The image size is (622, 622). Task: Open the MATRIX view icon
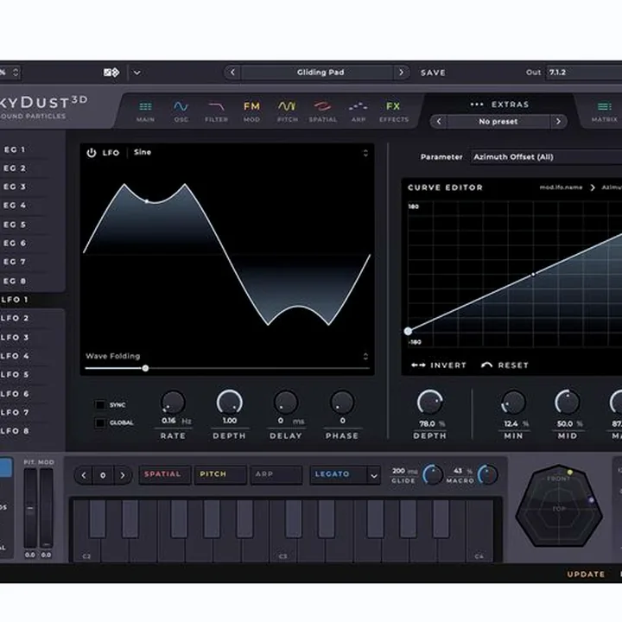point(604,107)
